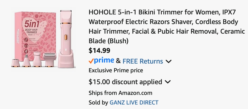Click the blue prime wordmark logo
Viewport: 248px width, 109px height.
click(104, 60)
